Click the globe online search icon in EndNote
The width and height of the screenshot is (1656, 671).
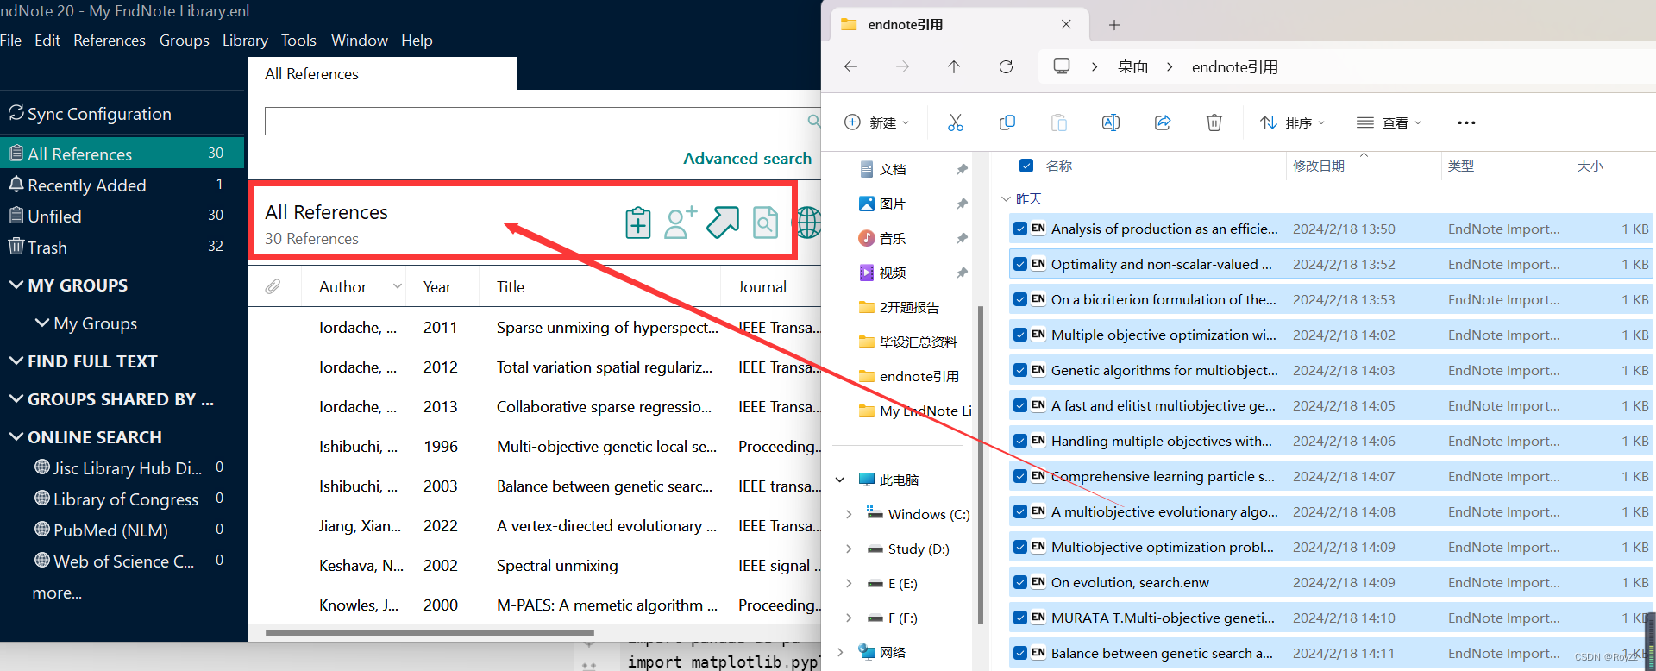click(808, 223)
